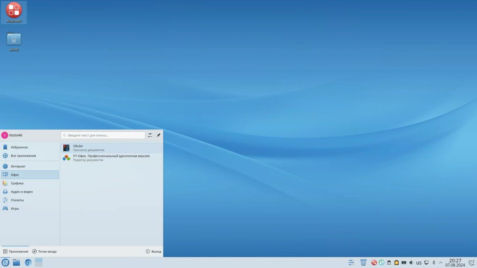This screenshot has width=477, height=268.
Task: Open Bluetooth tray icon
Action: [434, 262]
